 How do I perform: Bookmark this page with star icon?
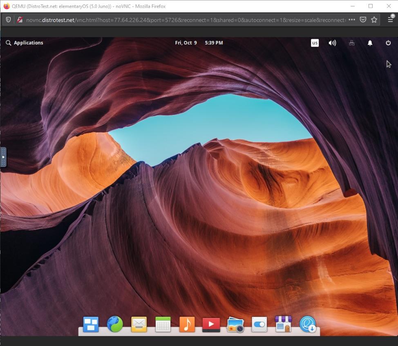click(374, 20)
